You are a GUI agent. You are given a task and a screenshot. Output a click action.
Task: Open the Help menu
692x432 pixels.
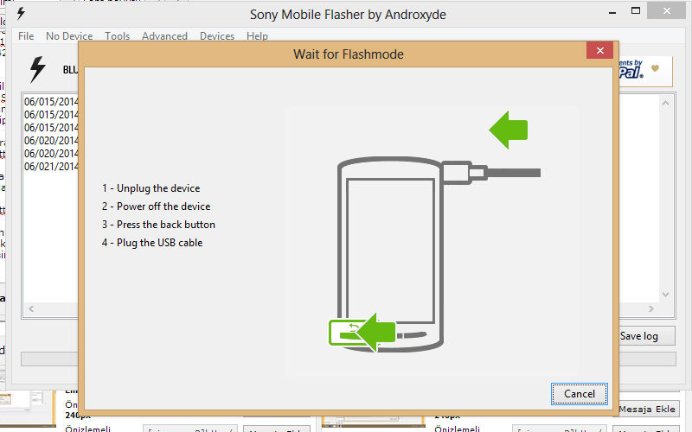tap(257, 36)
